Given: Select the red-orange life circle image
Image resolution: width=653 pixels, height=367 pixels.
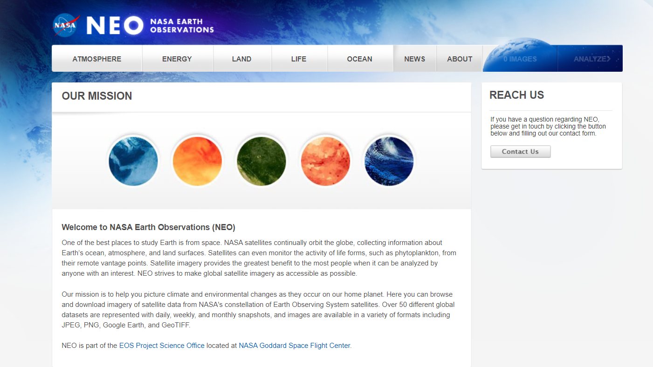Looking at the screenshot, I should (x=325, y=161).
